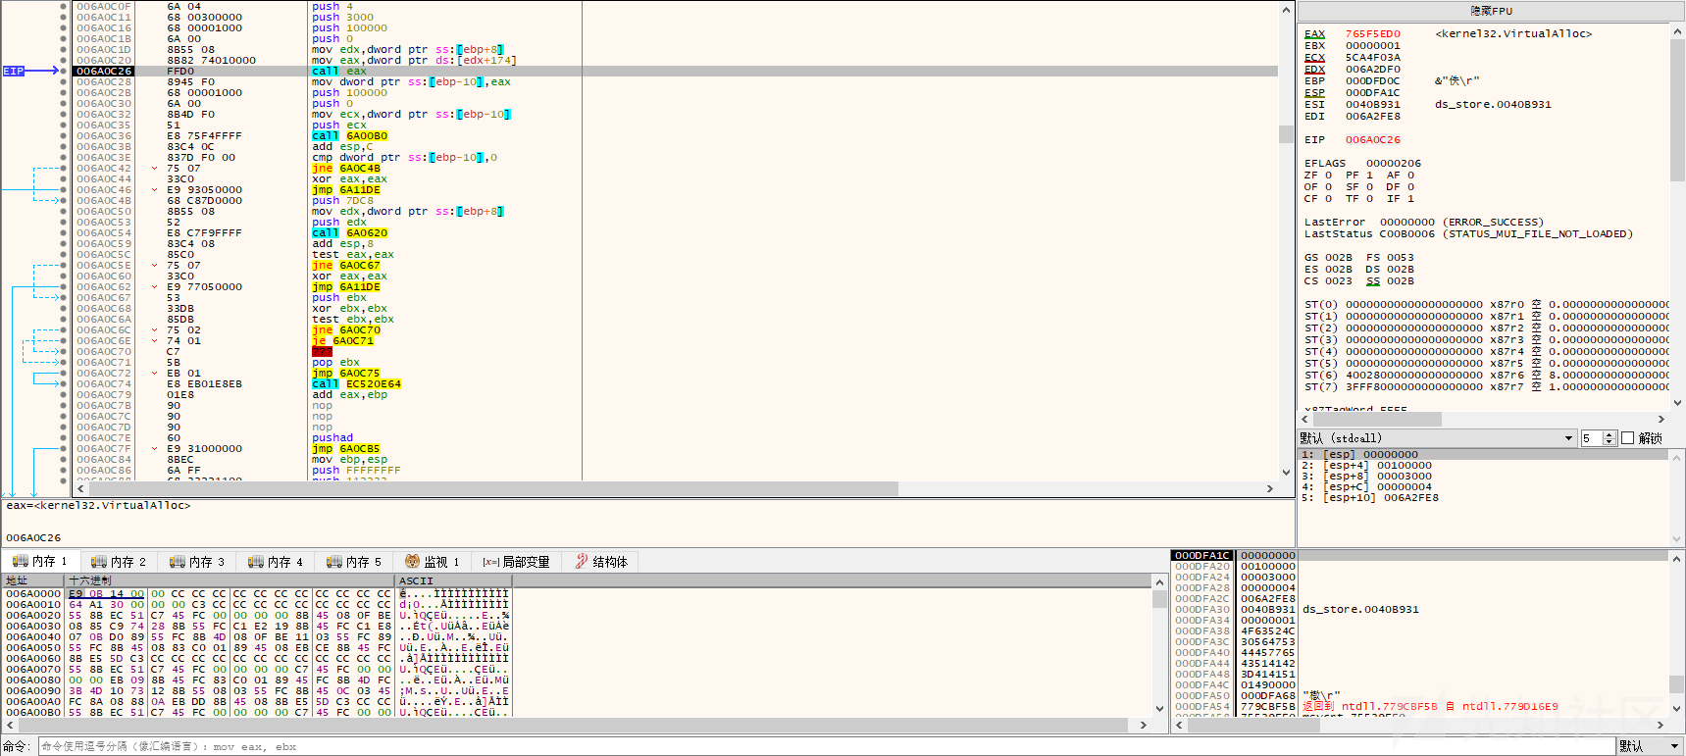Select the 内存 4 dump tab

click(276, 562)
